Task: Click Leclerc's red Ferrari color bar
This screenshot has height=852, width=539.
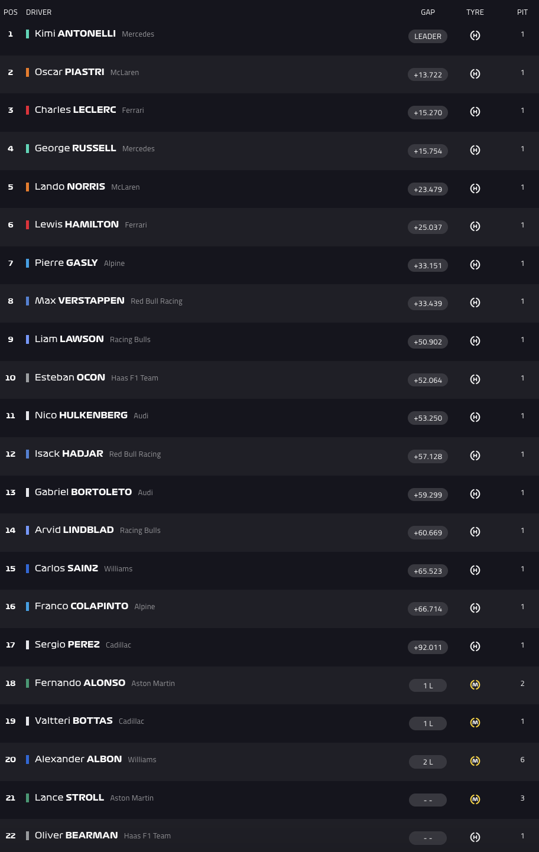Action: 27,110
